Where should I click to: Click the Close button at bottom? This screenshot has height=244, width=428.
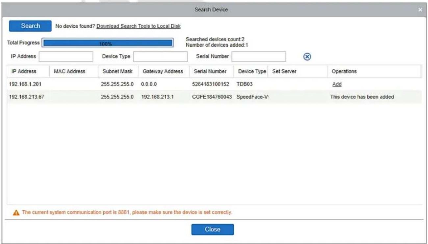[213, 230]
